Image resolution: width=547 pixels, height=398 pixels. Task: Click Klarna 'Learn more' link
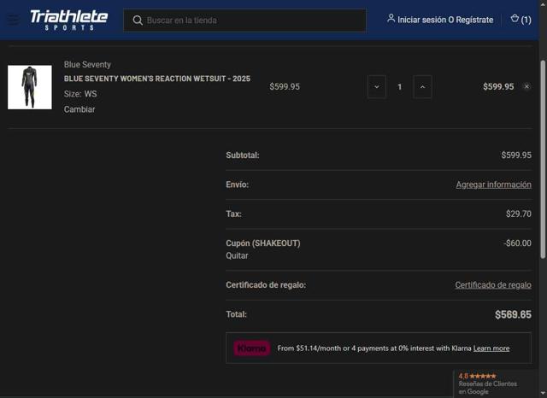coord(491,348)
